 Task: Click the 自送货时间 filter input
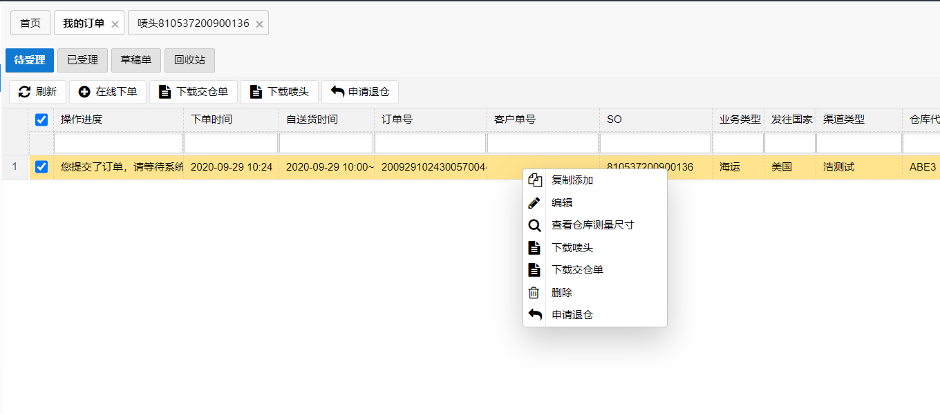(326, 143)
